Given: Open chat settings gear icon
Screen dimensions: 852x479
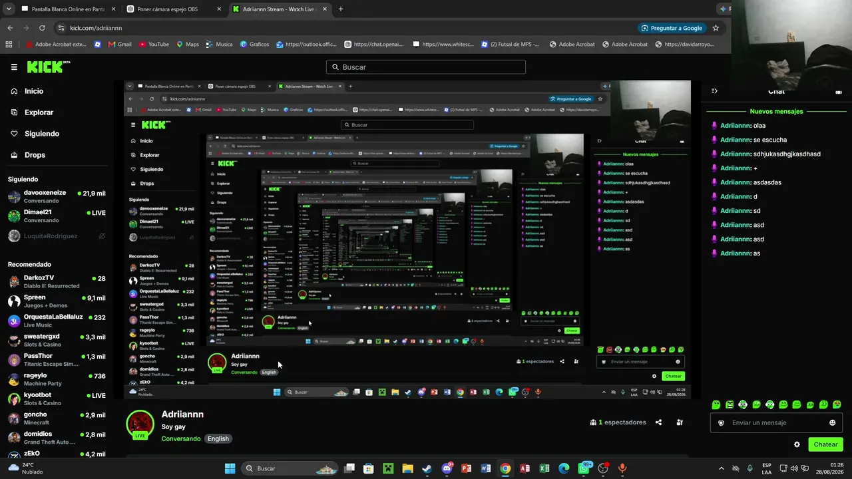Looking at the screenshot, I should (797, 444).
